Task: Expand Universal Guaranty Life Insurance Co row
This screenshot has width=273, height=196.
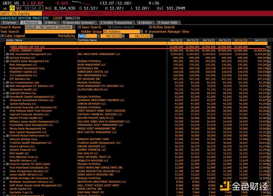Action: pos(7,107)
